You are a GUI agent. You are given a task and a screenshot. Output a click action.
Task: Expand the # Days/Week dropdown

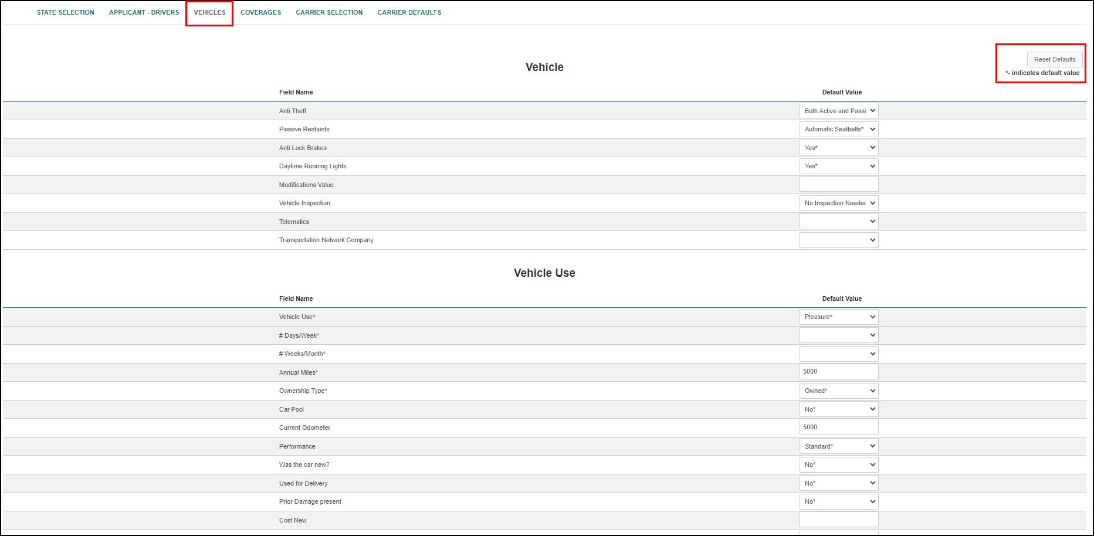(x=839, y=335)
